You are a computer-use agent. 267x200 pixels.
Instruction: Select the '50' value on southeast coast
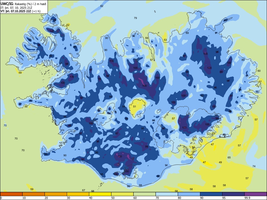pos(193,147)
